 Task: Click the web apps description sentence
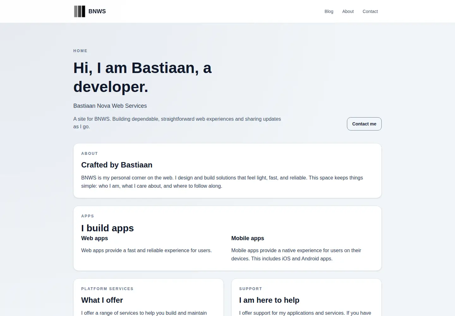[146, 250]
